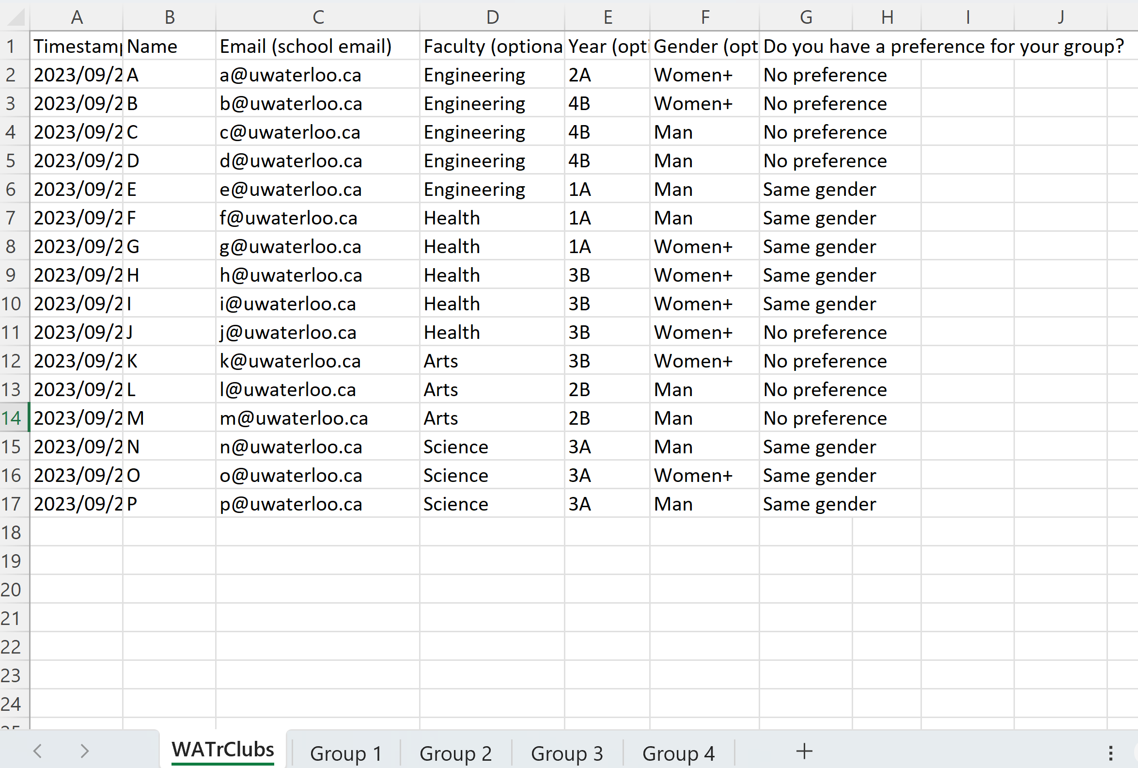The width and height of the screenshot is (1138, 768).
Task: Click the next sheet navigation arrow
Action: tap(84, 752)
